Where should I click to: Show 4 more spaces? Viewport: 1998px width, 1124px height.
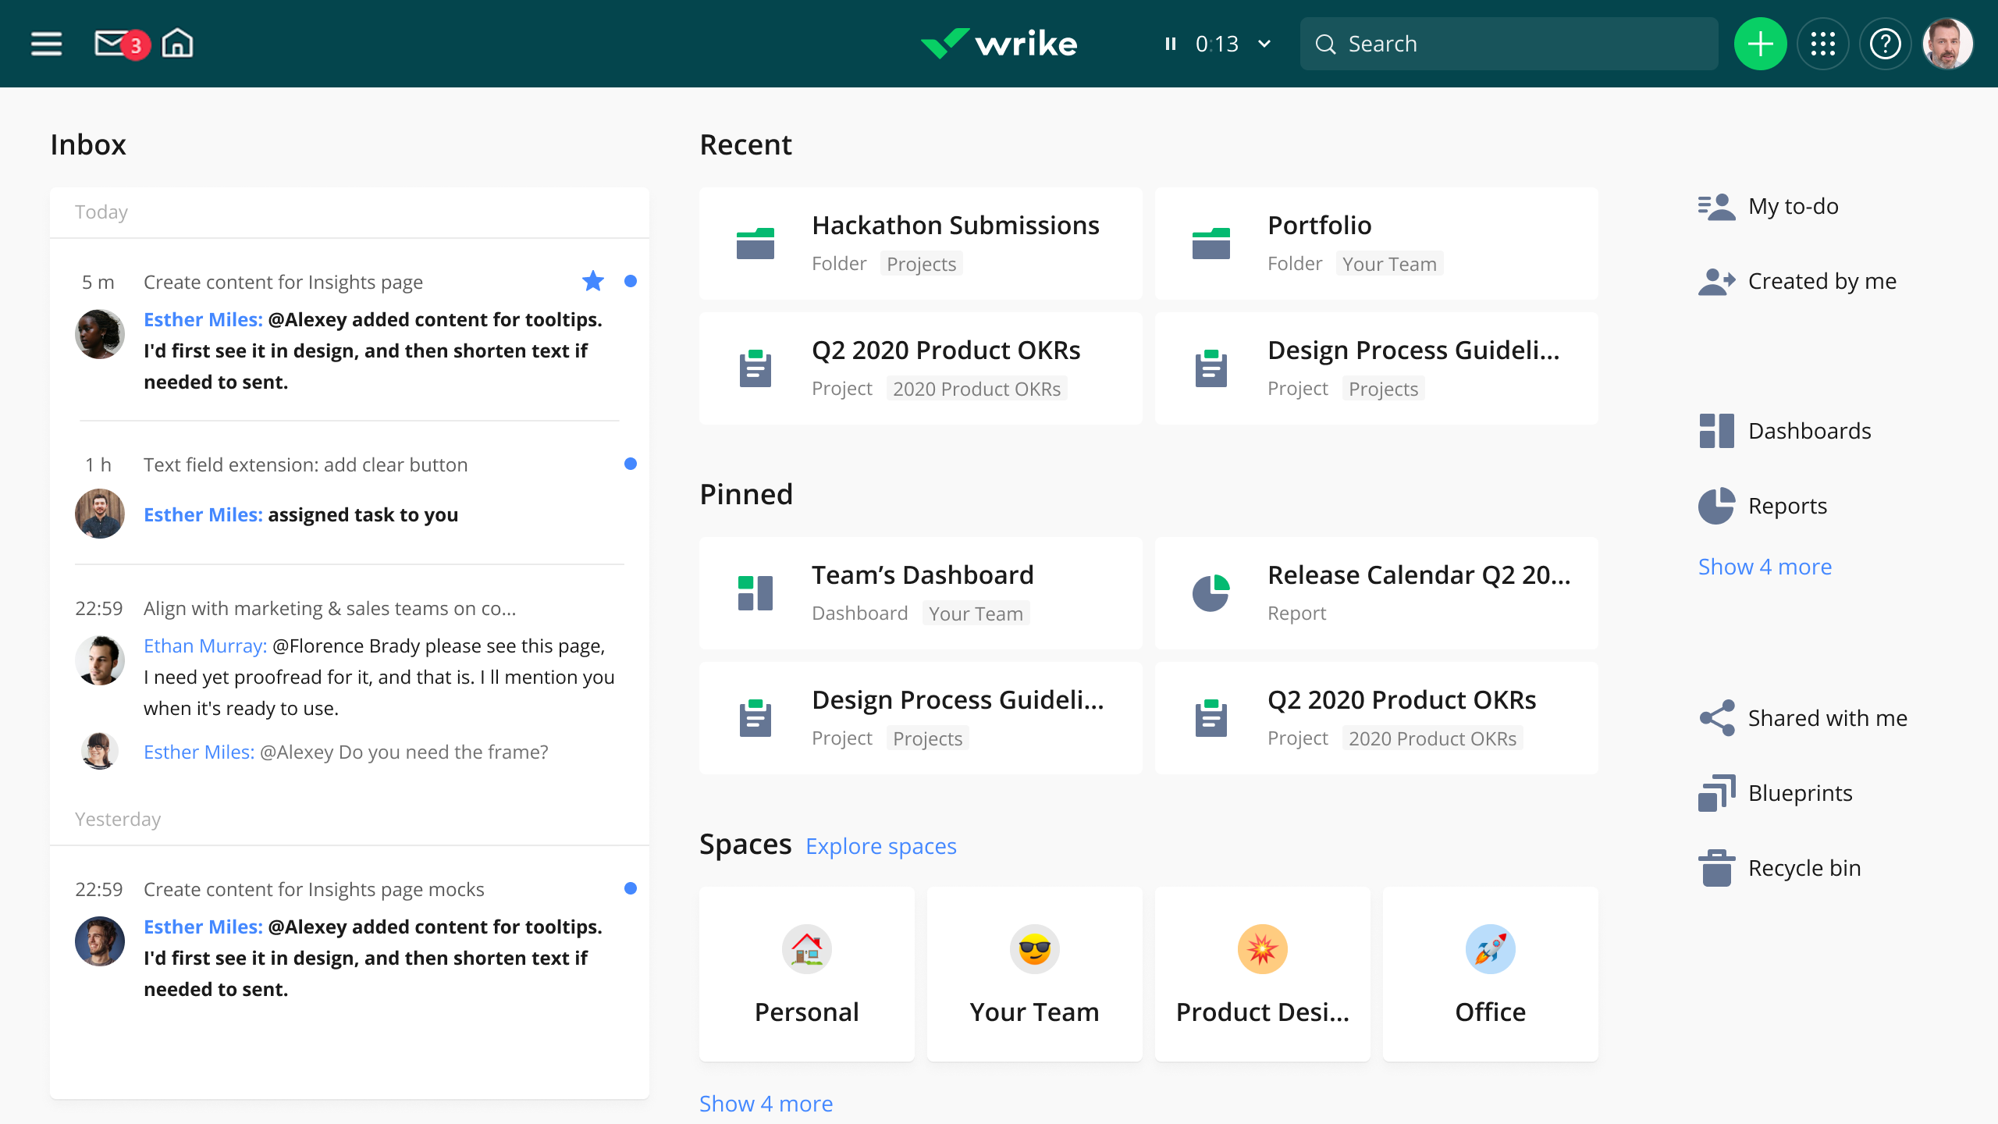(763, 1102)
